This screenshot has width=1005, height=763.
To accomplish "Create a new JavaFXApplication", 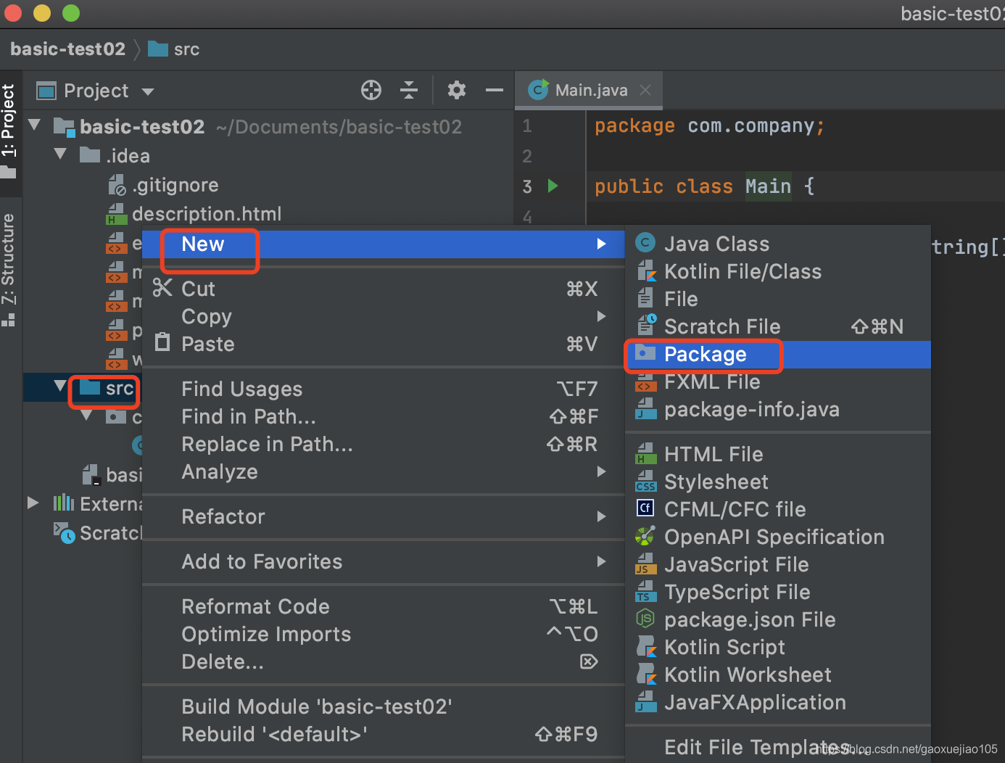I will (x=778, y=702).
